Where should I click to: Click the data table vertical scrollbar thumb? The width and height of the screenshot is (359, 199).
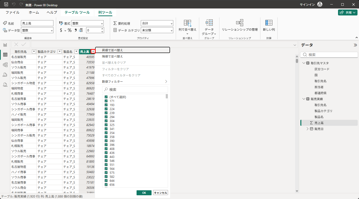click(297, 61)
